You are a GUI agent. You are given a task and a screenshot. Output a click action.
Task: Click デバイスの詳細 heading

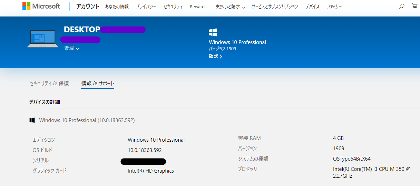point(45,102)
